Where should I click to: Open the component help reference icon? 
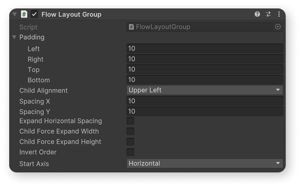pyautogui.click(x=257, y=14)
